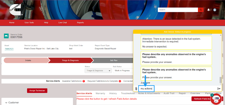Viewport: 225px width, 105px height.
Task: Switch to the Troubleshoot tab
Action: coord(128,93)
